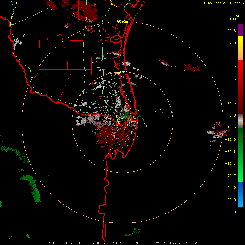The width and height of the screenshot is (245, 245).
Task: Click the 107.8 velocity scale value
Action: coord(231,30)
